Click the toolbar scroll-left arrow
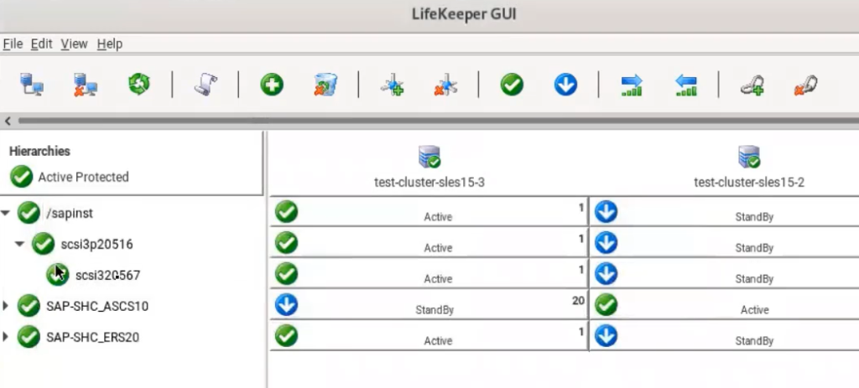Image resolution: width=859 pixels, height=388 pixels. tap(8, 121)
